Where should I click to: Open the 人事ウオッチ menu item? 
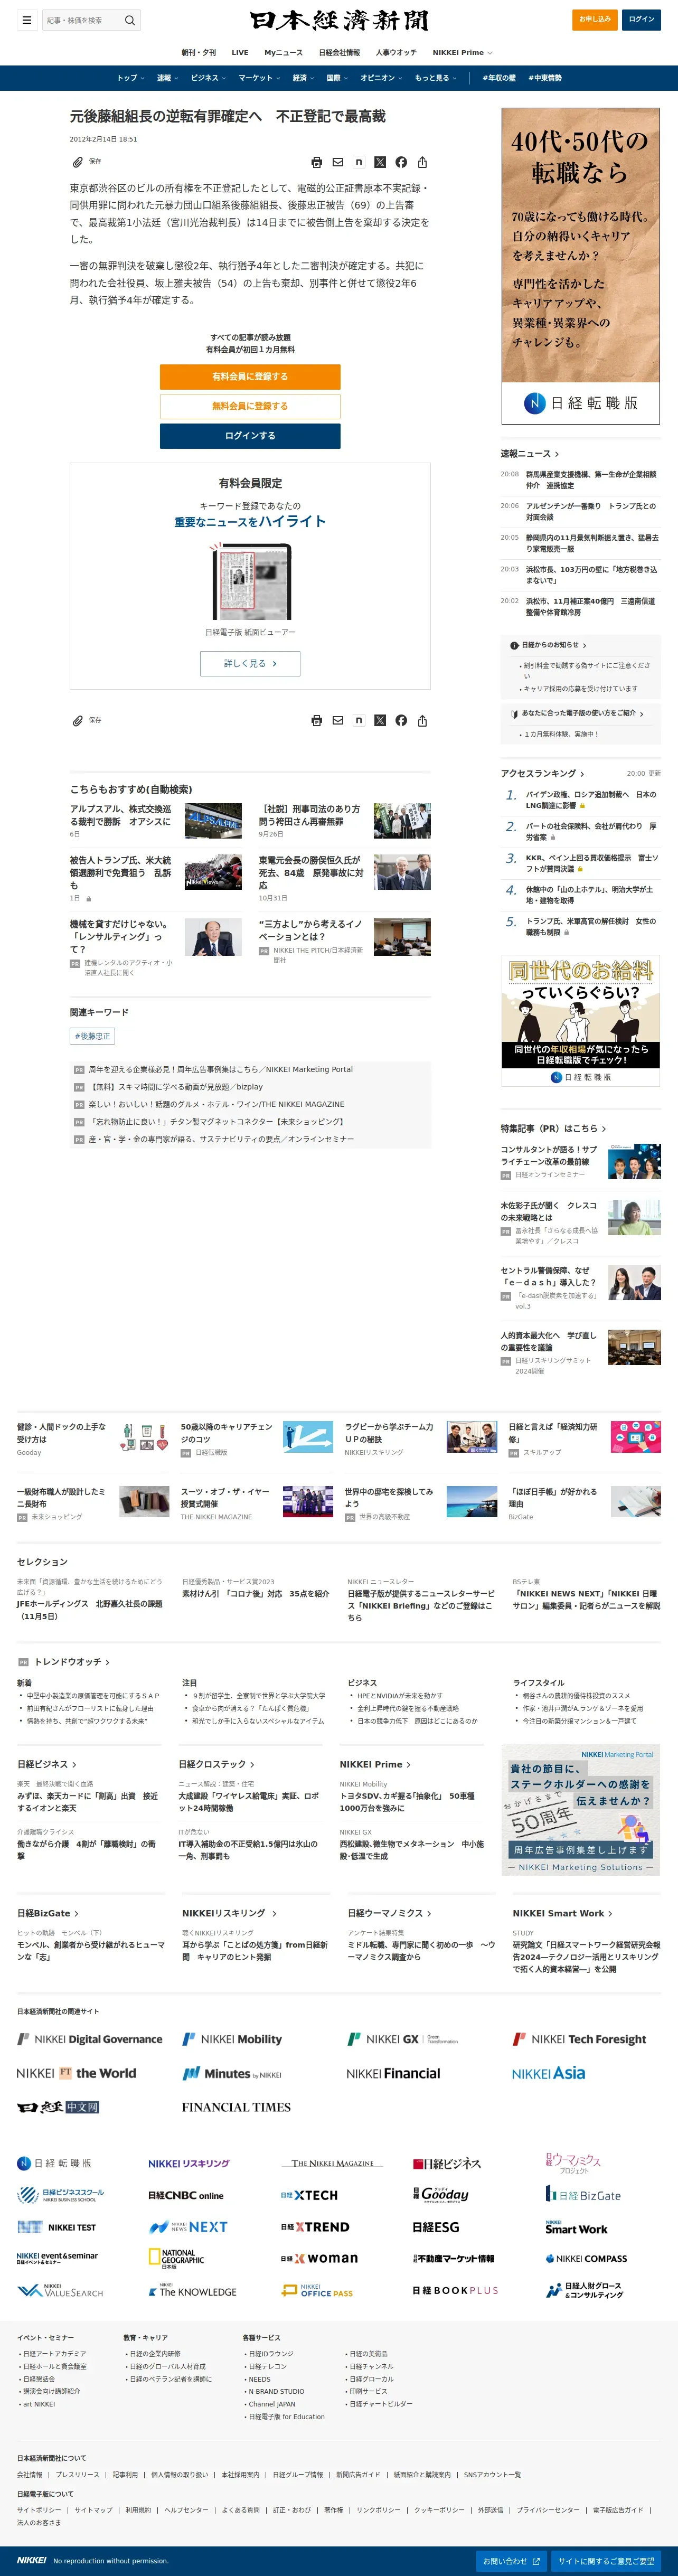coord(396,52)
